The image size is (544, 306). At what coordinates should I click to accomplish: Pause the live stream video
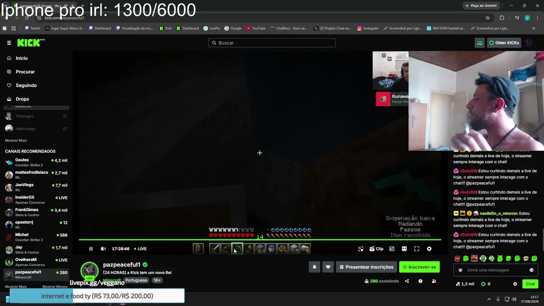(91, 249)
